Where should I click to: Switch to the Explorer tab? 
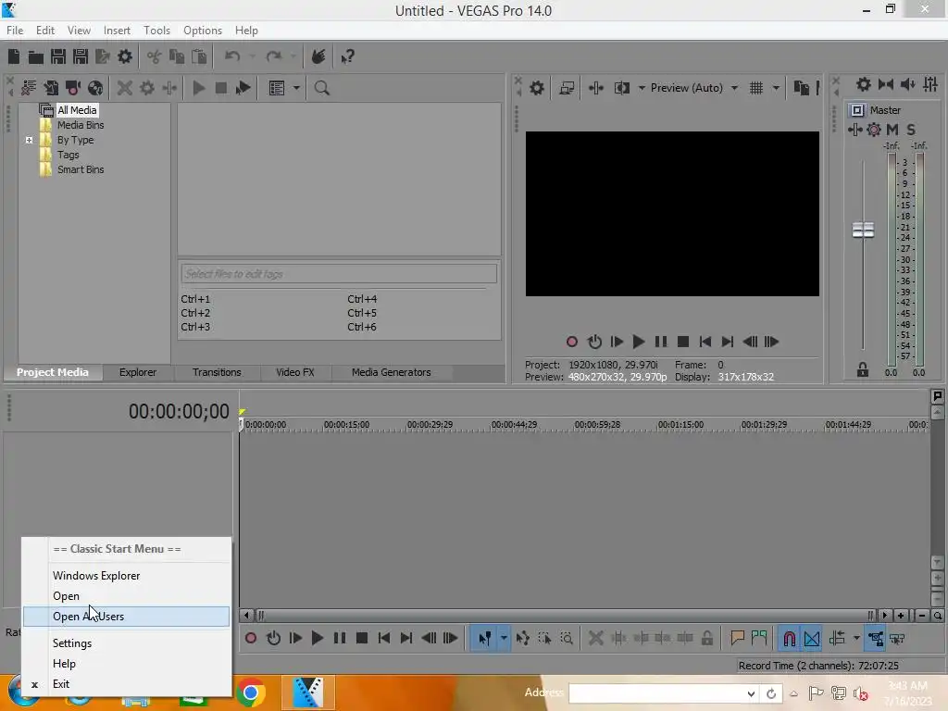point(138,372)
